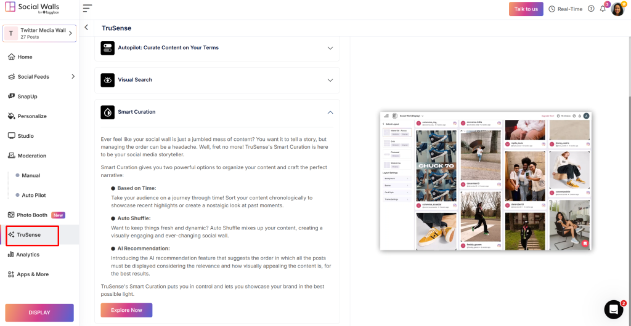Click the Social Feeds layers icon
The height and width of the screenshot is (326, 631).
11,77
